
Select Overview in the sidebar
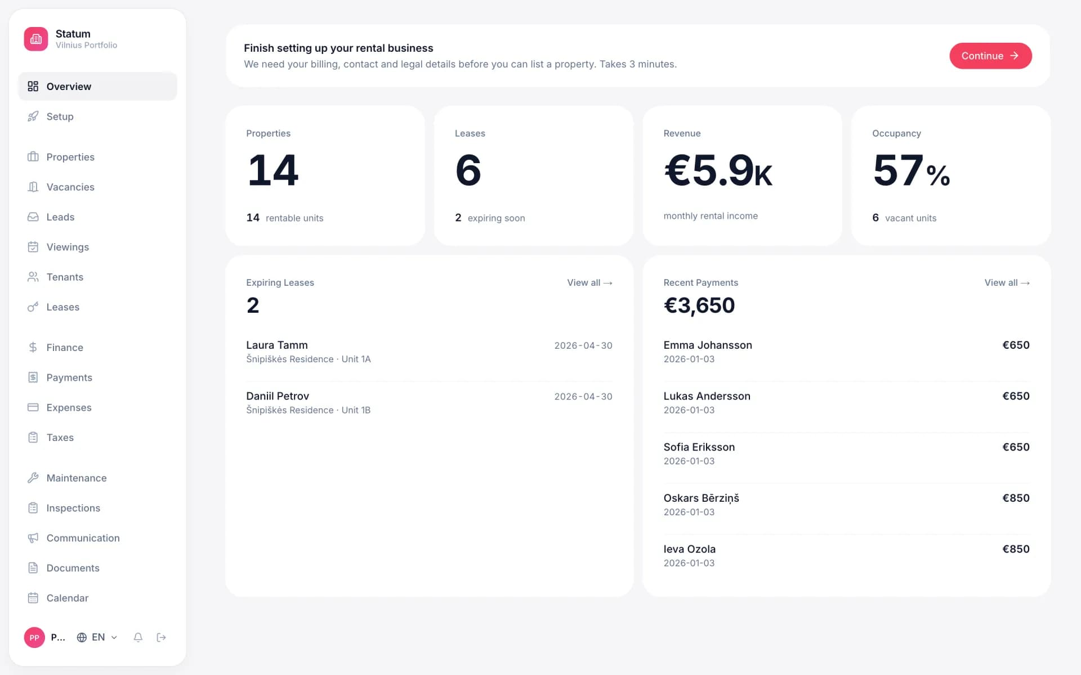click(97, 86)
